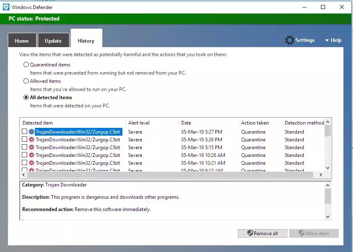Check the box for the 5:27 PM Zurgop detection
353x252 pixels.
click(25, 132)
